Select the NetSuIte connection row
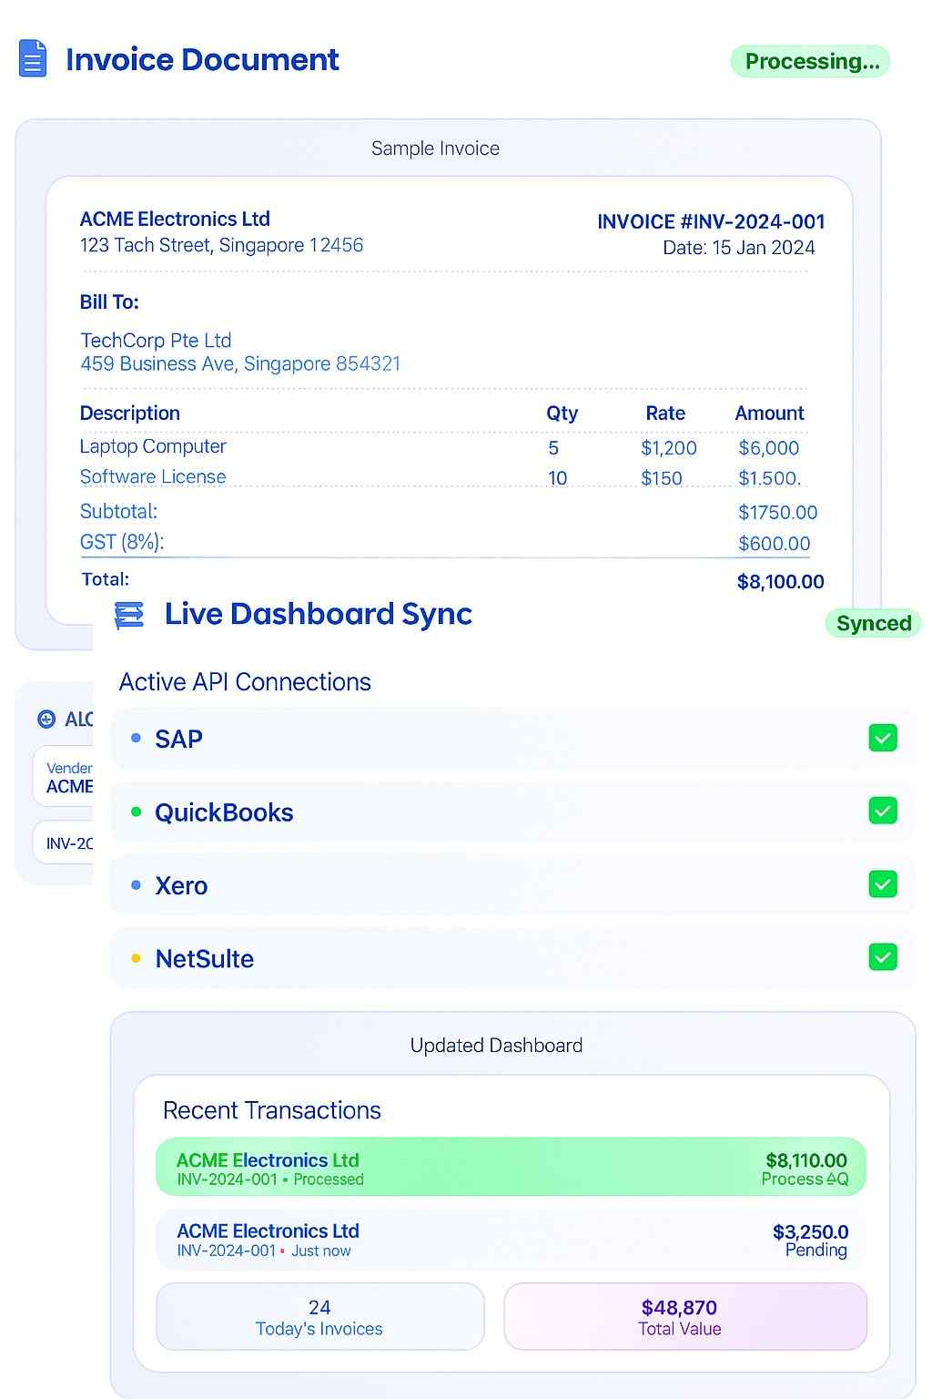The width and height of the screenshot is (932, 1399). (x=512, y=958)
